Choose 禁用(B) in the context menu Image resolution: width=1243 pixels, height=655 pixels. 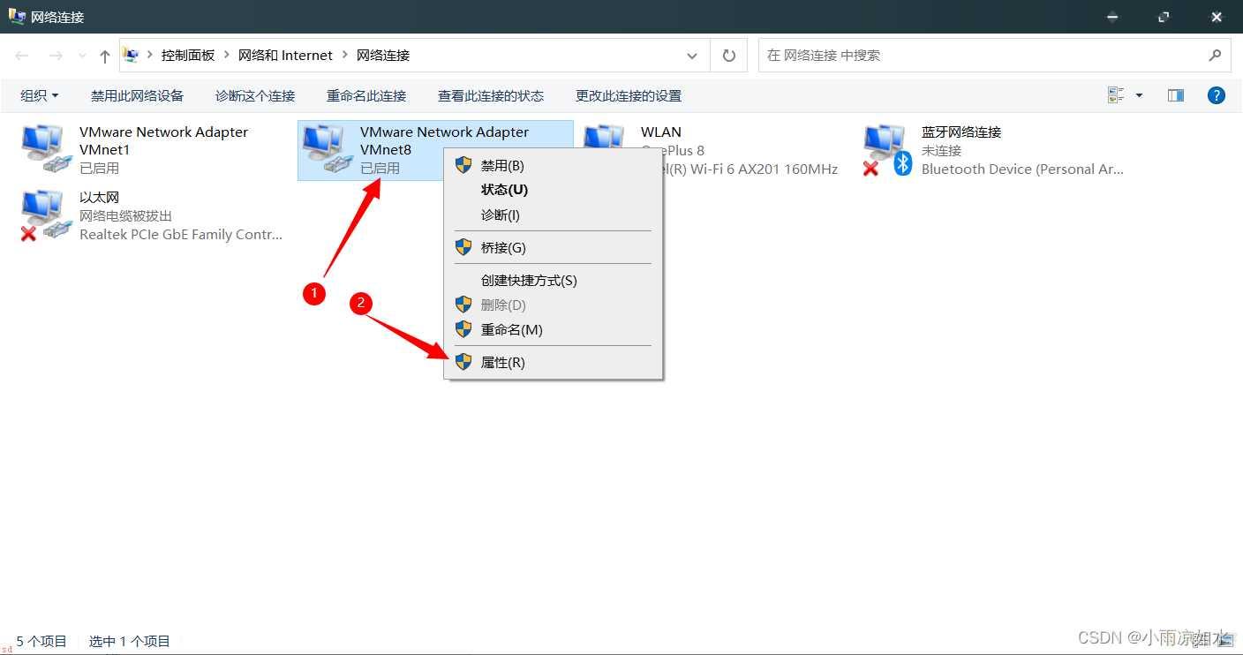click(x=554, y=165)
